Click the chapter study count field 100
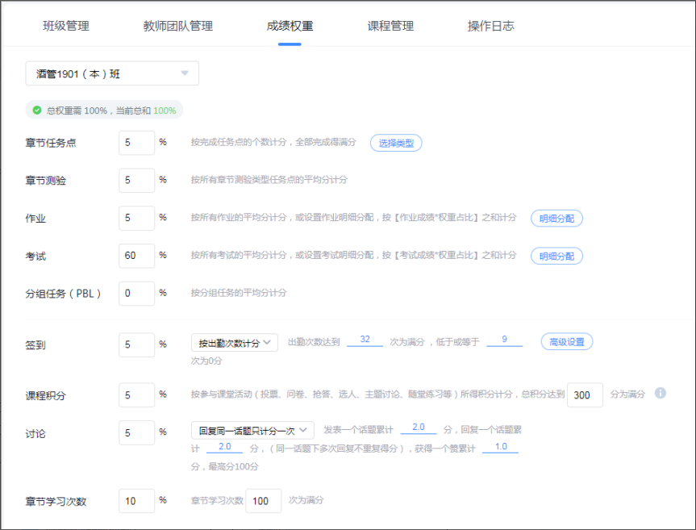 pos(264,501)
